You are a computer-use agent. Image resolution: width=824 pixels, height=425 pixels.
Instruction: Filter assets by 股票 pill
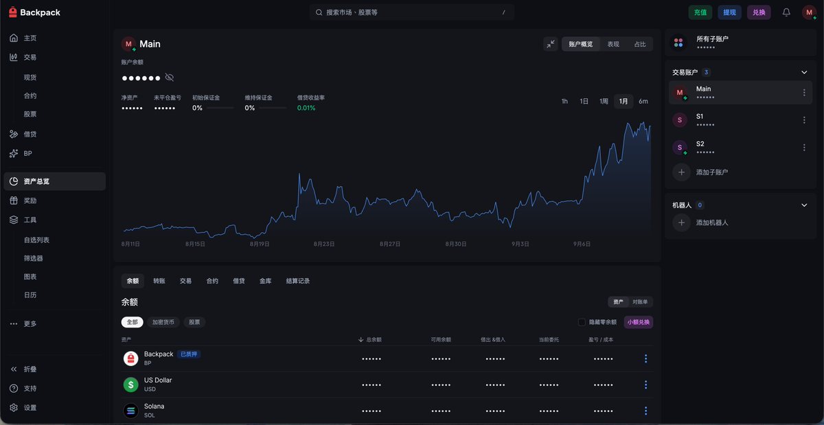194,322
